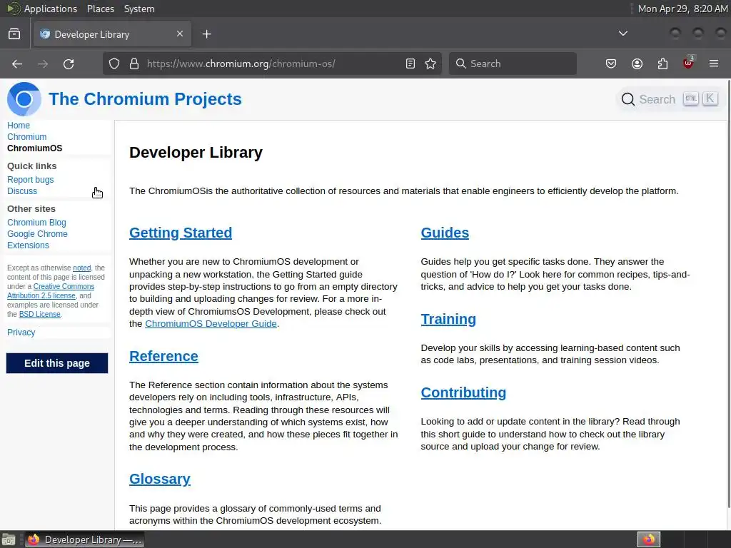
Task: Open the ChromiumOS Developer Guide link
Action: (211, 323)
